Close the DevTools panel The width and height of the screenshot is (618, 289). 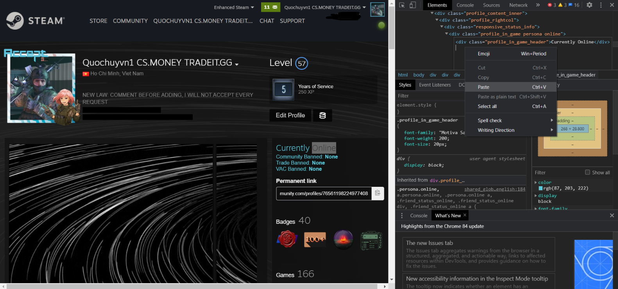click(611, 5)
